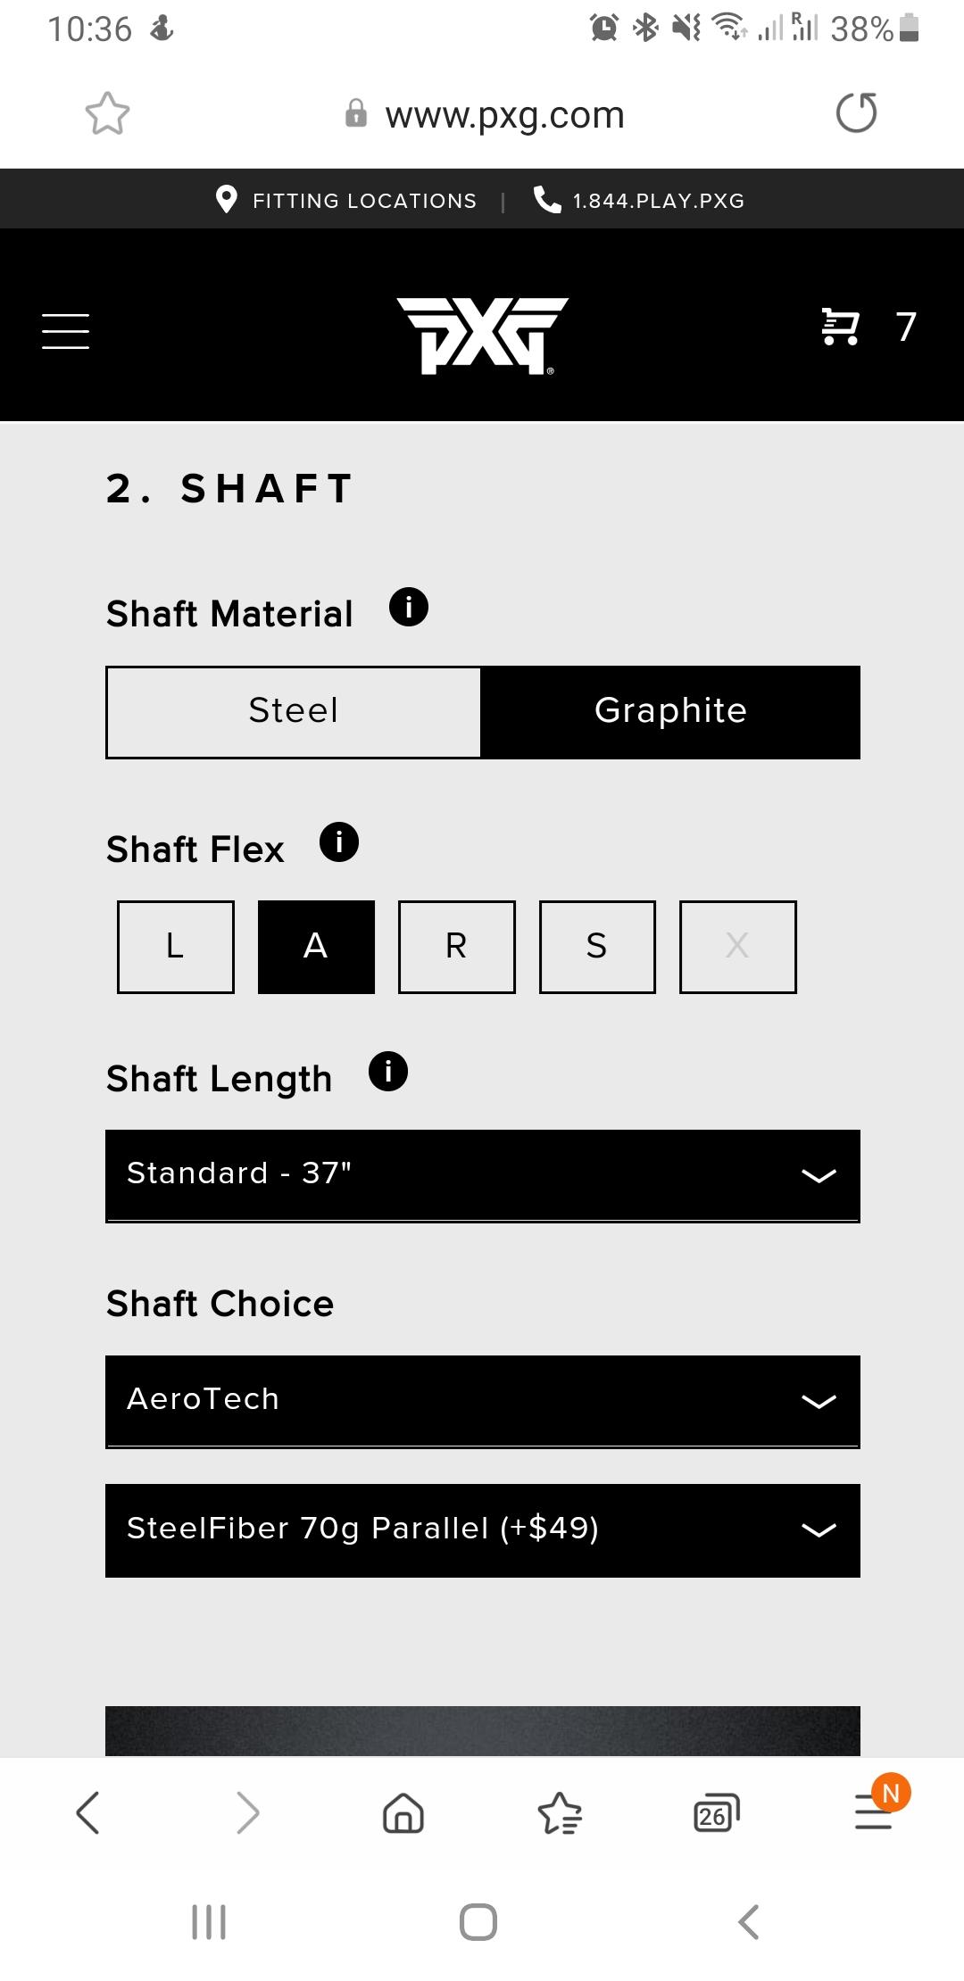Open the browser tabs overview
The image size is (964, 1981).
(x=717, y=1813)
